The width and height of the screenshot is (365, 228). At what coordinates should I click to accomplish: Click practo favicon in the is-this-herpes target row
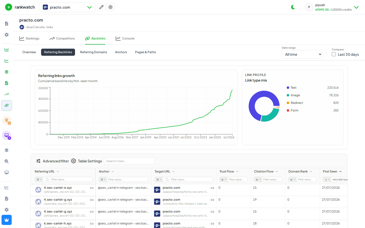157,202
